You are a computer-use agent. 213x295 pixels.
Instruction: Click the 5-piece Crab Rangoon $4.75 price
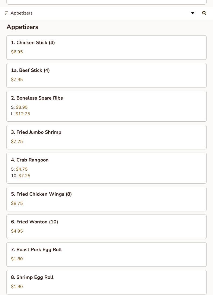click(x=22, y=169)
